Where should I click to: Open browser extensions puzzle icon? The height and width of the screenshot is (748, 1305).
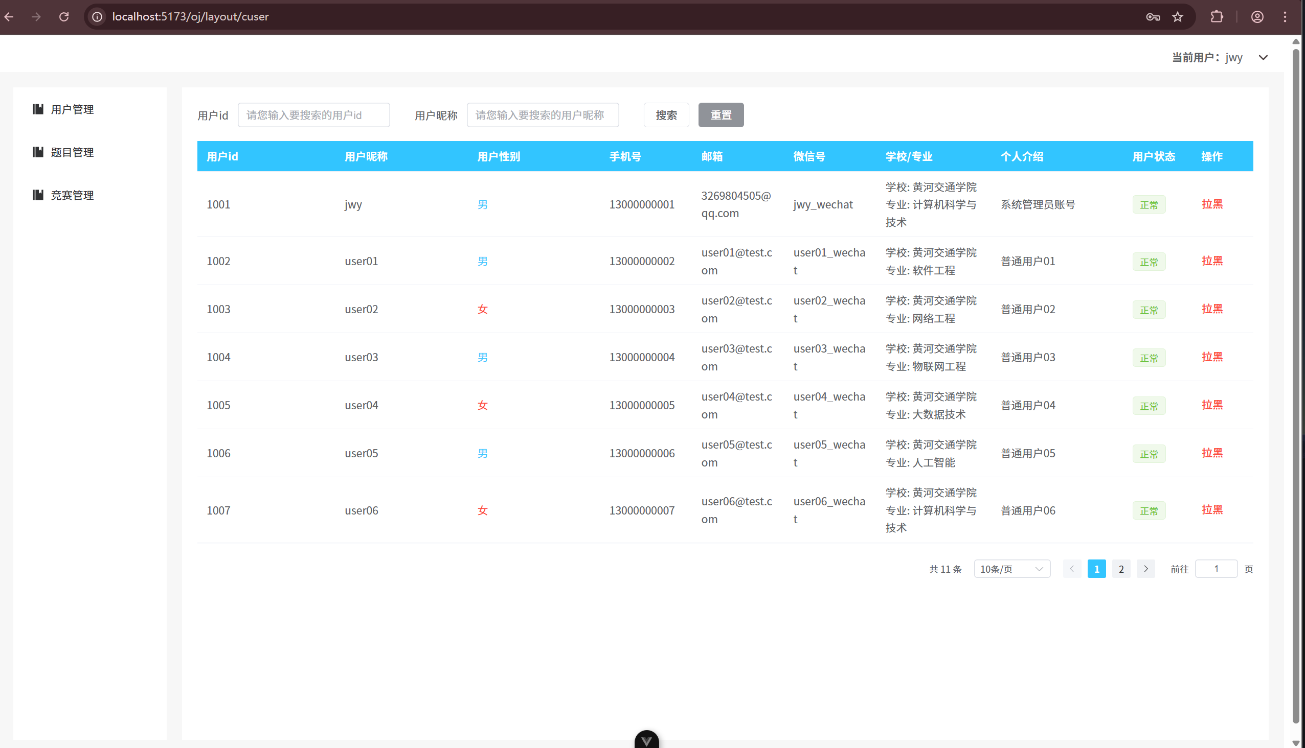click(1217, 16)
